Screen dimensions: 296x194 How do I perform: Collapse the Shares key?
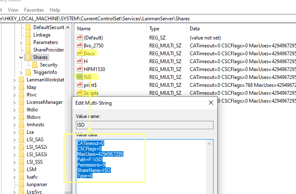coord(21,57)
